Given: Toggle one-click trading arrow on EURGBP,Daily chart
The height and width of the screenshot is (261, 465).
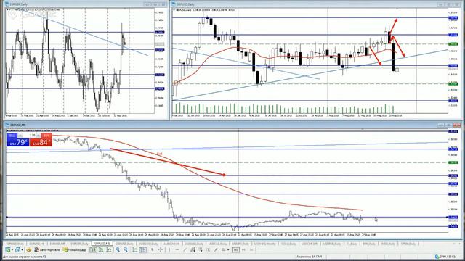Looking at the screenshot, I should [7, 9].
